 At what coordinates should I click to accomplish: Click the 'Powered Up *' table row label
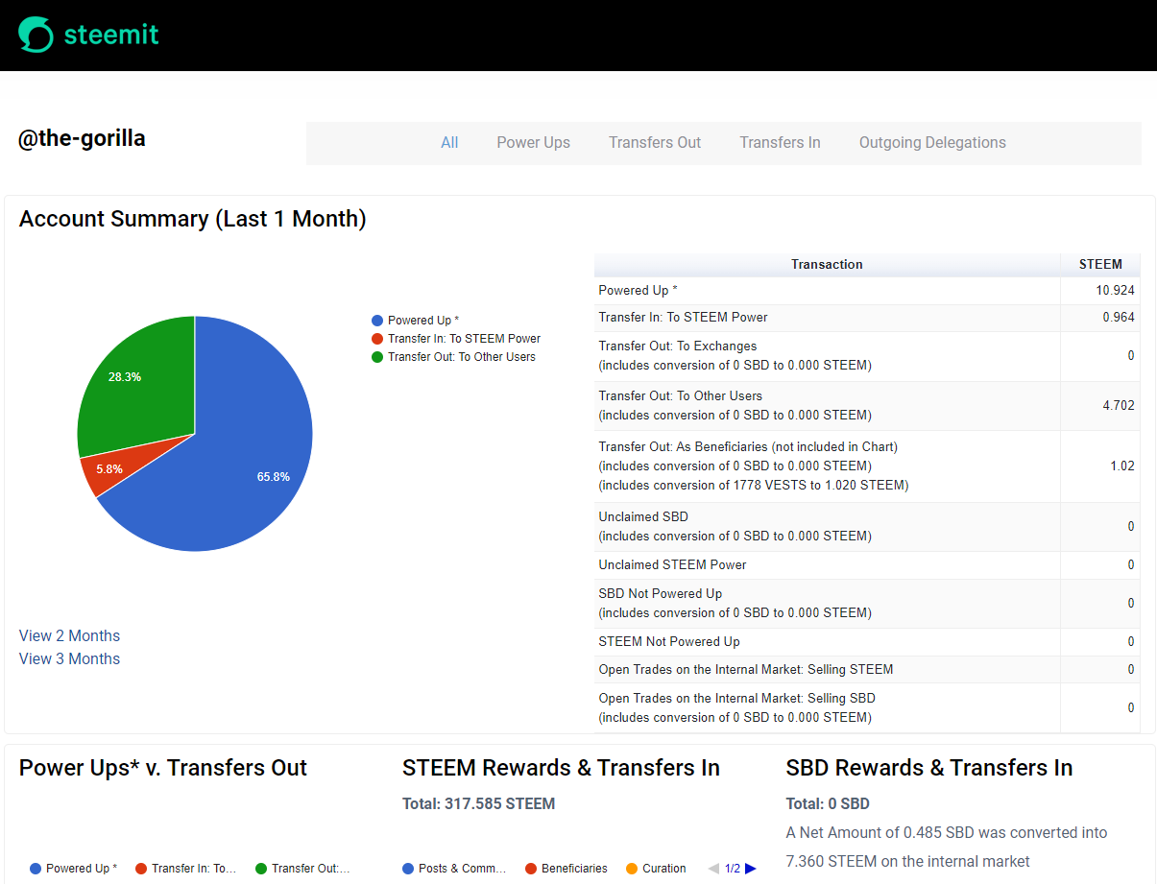point(638,290)
